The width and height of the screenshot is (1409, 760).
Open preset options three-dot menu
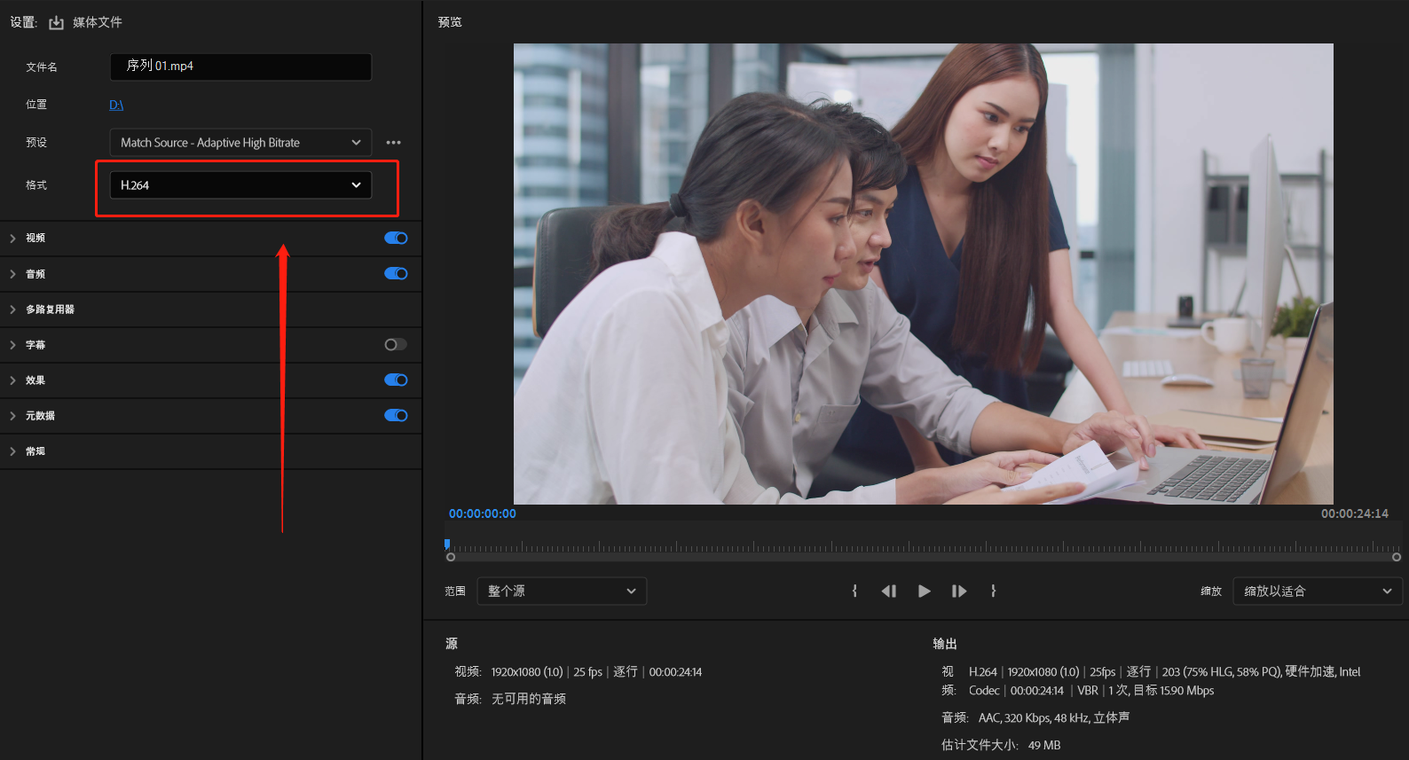(393, 143)
